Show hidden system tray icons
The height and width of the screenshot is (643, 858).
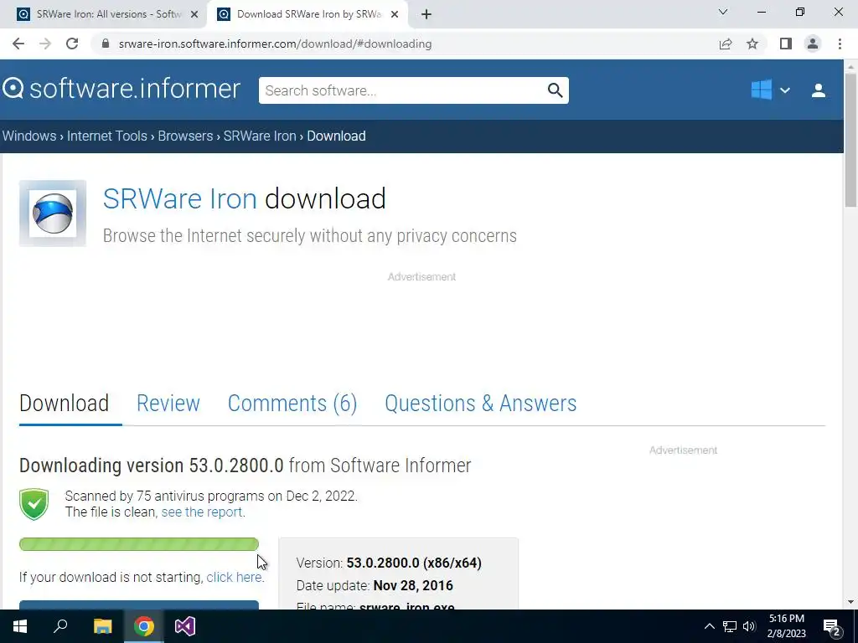pos(709,626)
